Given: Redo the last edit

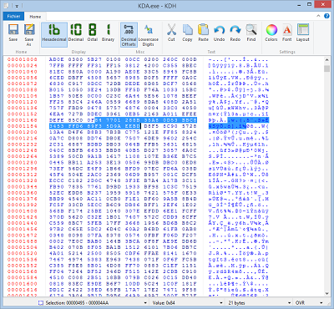Looking at the screenshot, I should pos(235,33).
